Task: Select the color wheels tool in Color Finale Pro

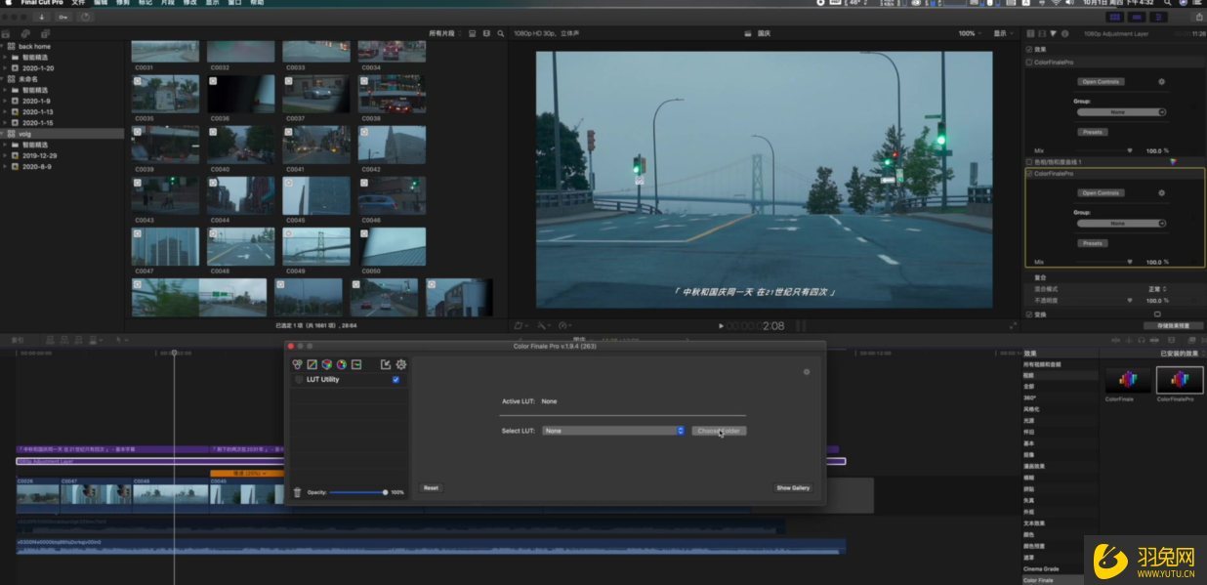Action: pos(298,364)
